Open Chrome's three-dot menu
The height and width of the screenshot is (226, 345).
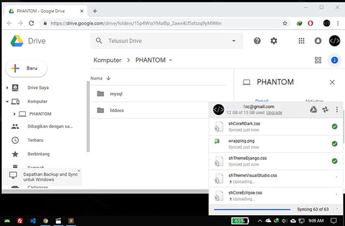point(338,23)
